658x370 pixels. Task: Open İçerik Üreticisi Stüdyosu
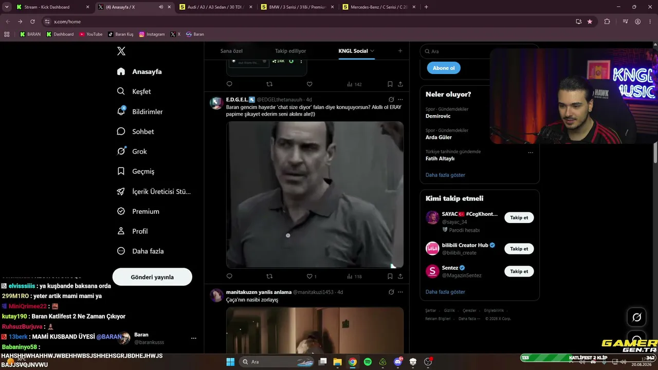(154, 192)
